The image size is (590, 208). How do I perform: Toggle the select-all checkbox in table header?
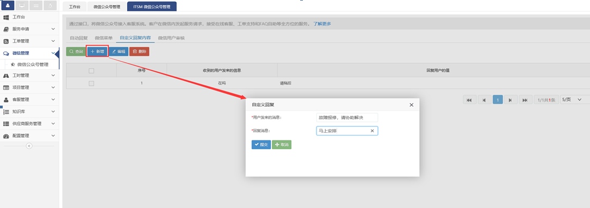click(91, 70)
